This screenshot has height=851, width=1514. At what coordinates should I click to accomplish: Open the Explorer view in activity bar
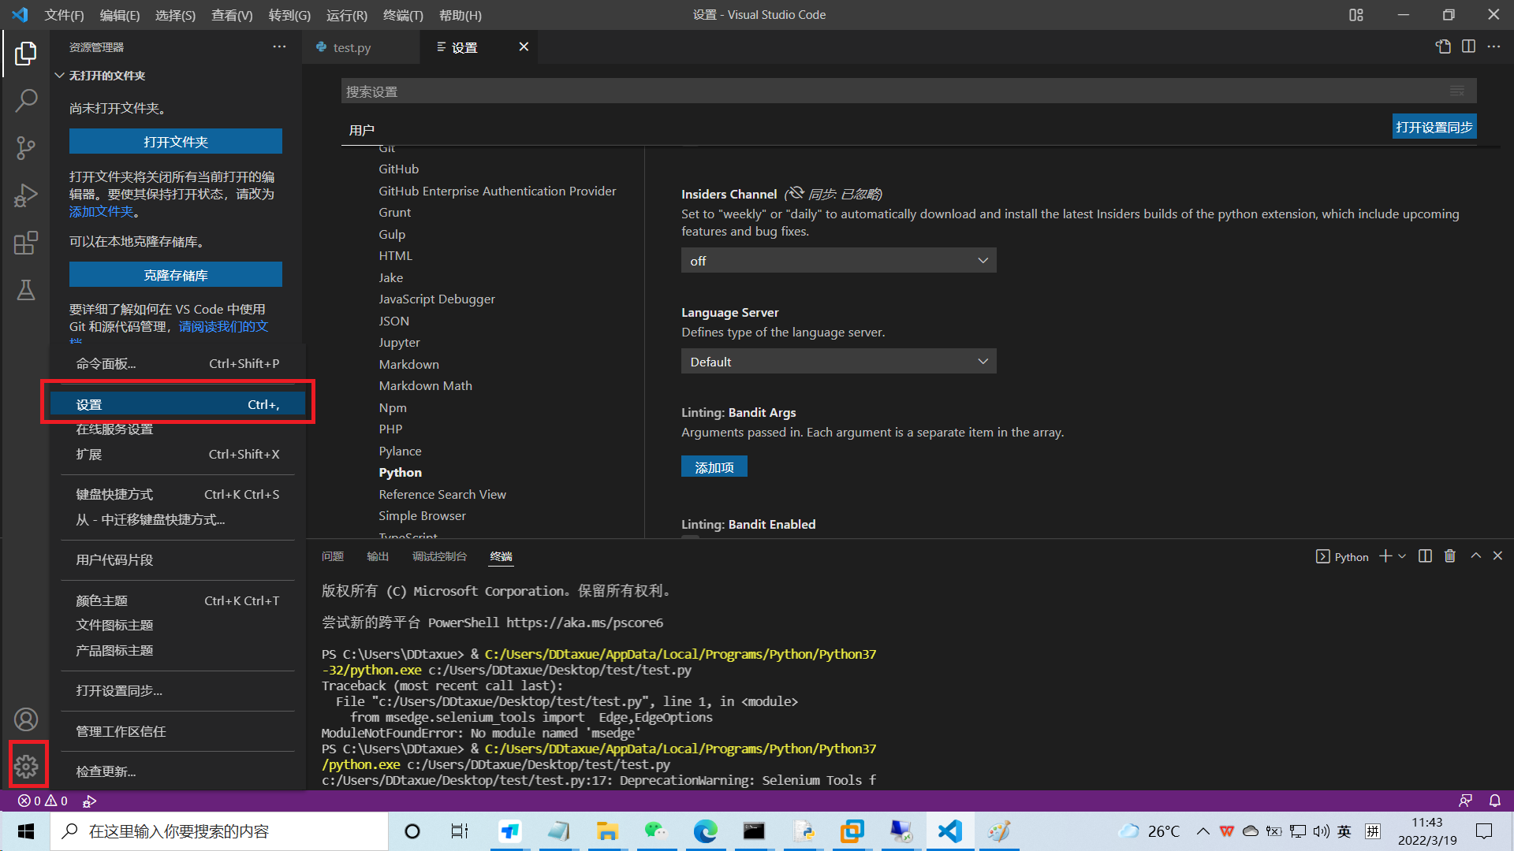click(25, 54)
